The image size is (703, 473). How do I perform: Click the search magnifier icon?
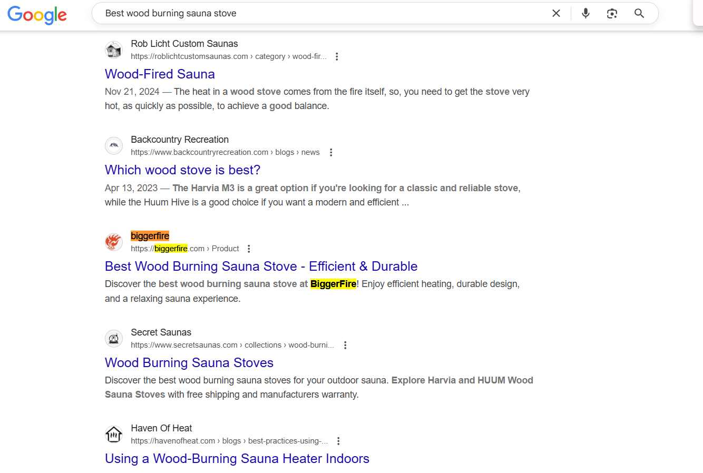639,13
